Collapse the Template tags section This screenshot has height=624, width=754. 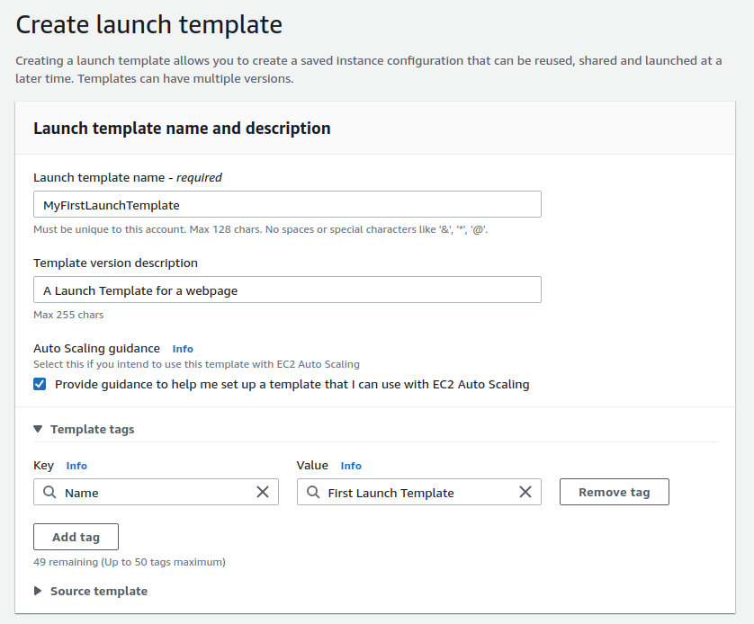[38, 430]
